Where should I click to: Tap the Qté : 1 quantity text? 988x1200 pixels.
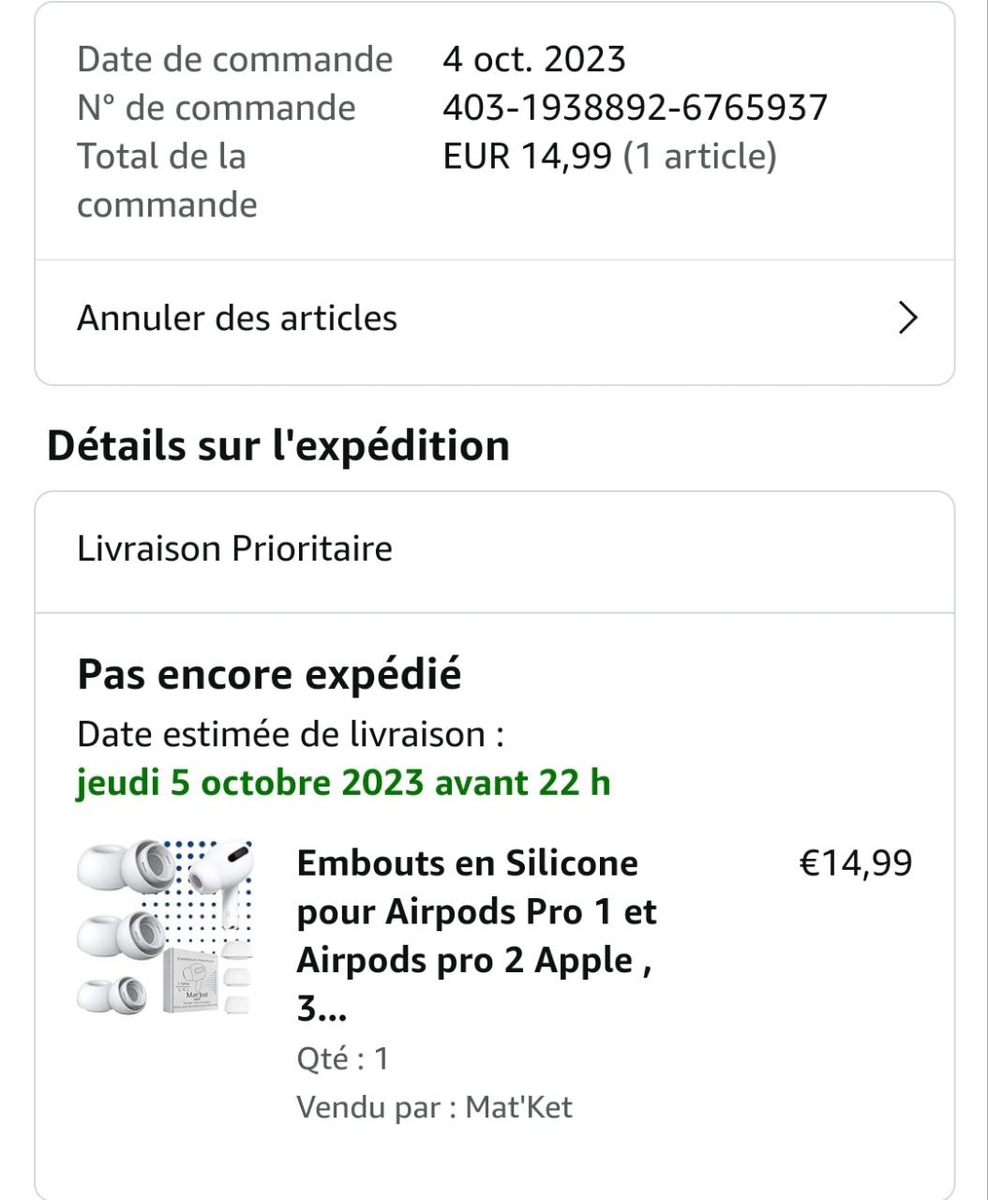342,1058
